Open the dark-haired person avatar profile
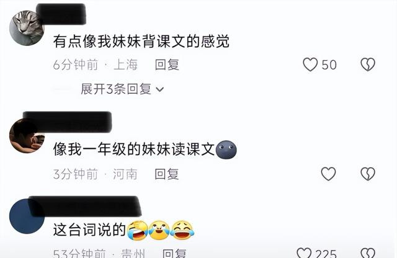The height and width of the screenshot is (258, 397). coord(27,135)
